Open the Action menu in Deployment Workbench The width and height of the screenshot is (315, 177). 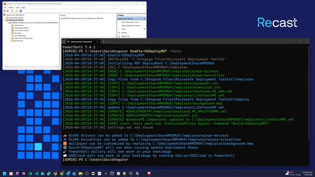click(11, 7)
